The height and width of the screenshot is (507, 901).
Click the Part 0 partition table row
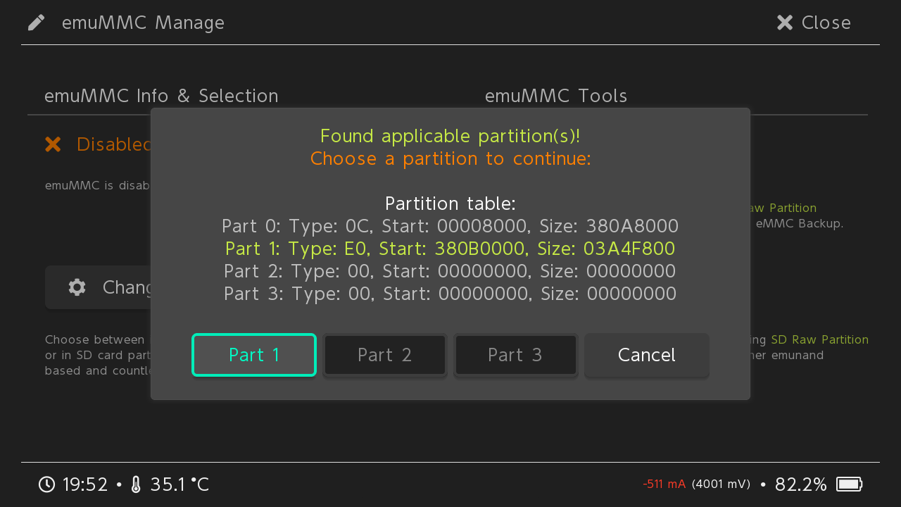tap(450, 226)
